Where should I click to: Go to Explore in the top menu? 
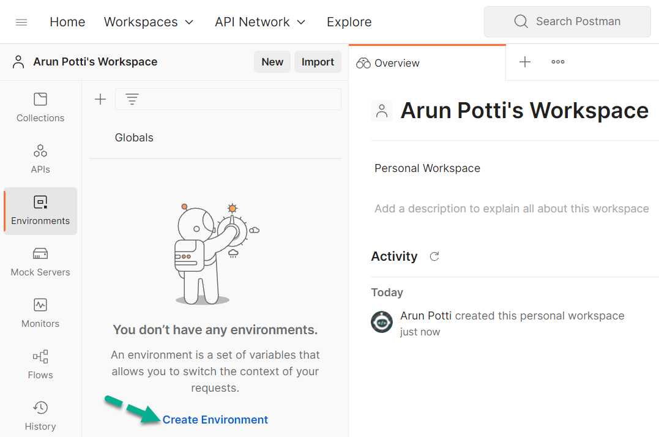[349, 21]
